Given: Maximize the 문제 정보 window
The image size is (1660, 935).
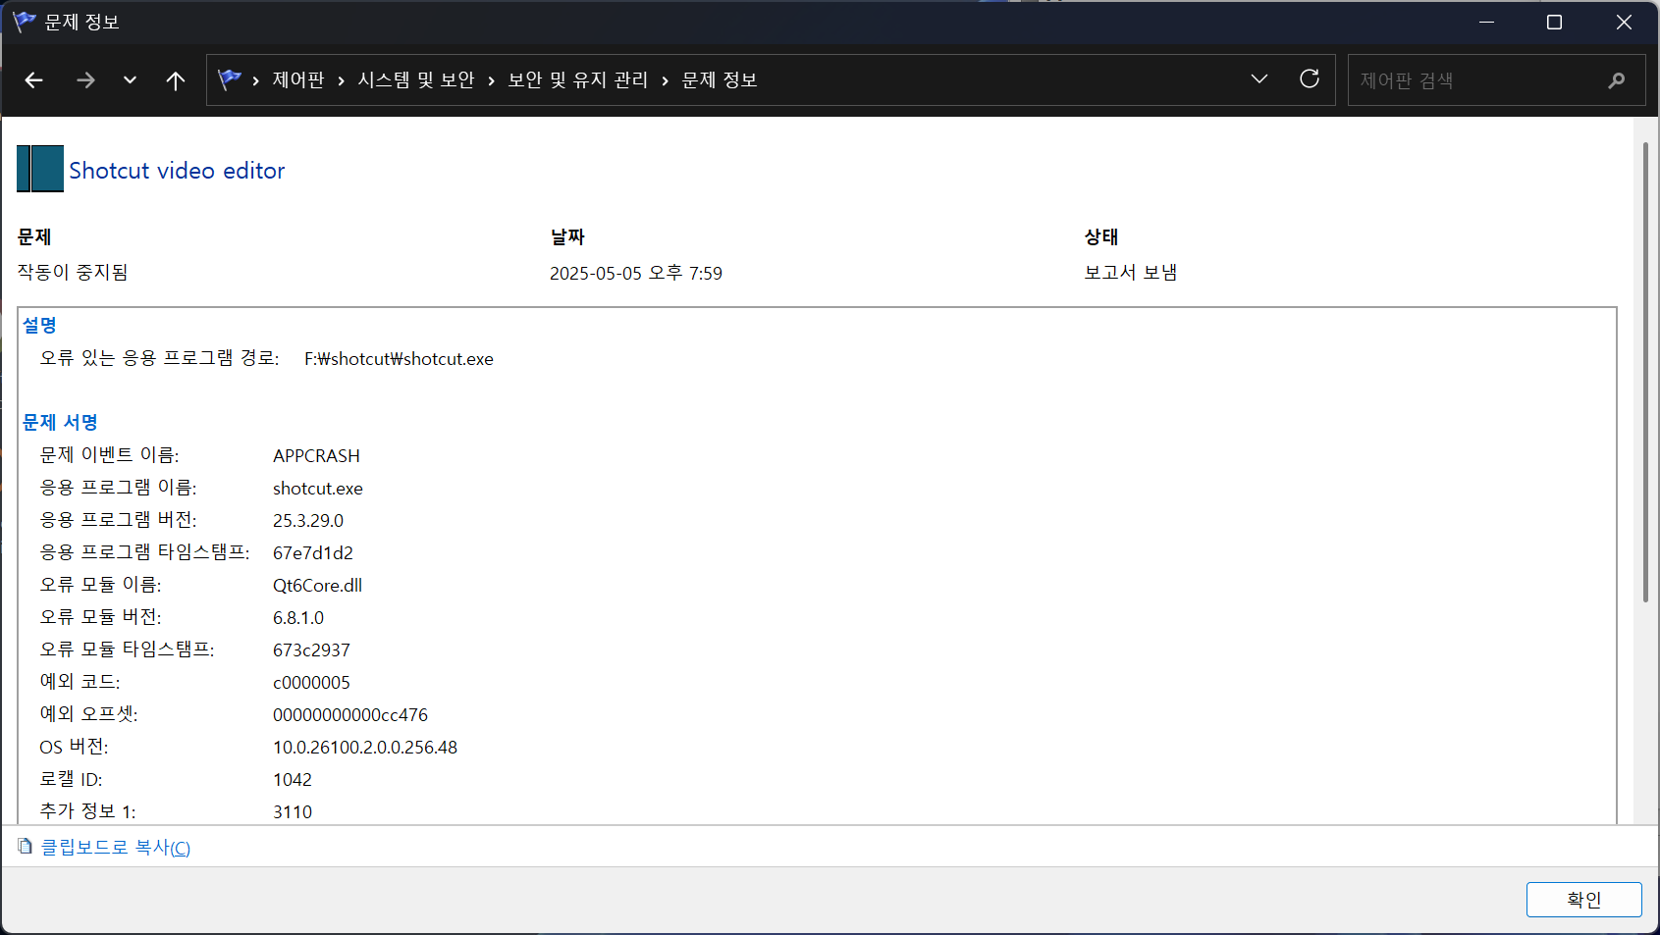Looking at the screenshot, I should [x=1554, y=22].
